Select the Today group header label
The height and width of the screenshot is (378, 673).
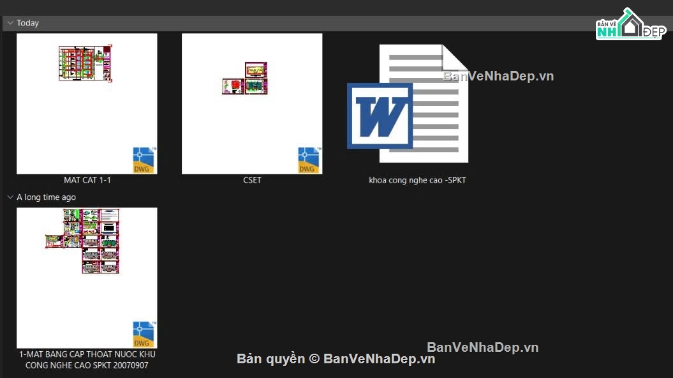point(28,23)
